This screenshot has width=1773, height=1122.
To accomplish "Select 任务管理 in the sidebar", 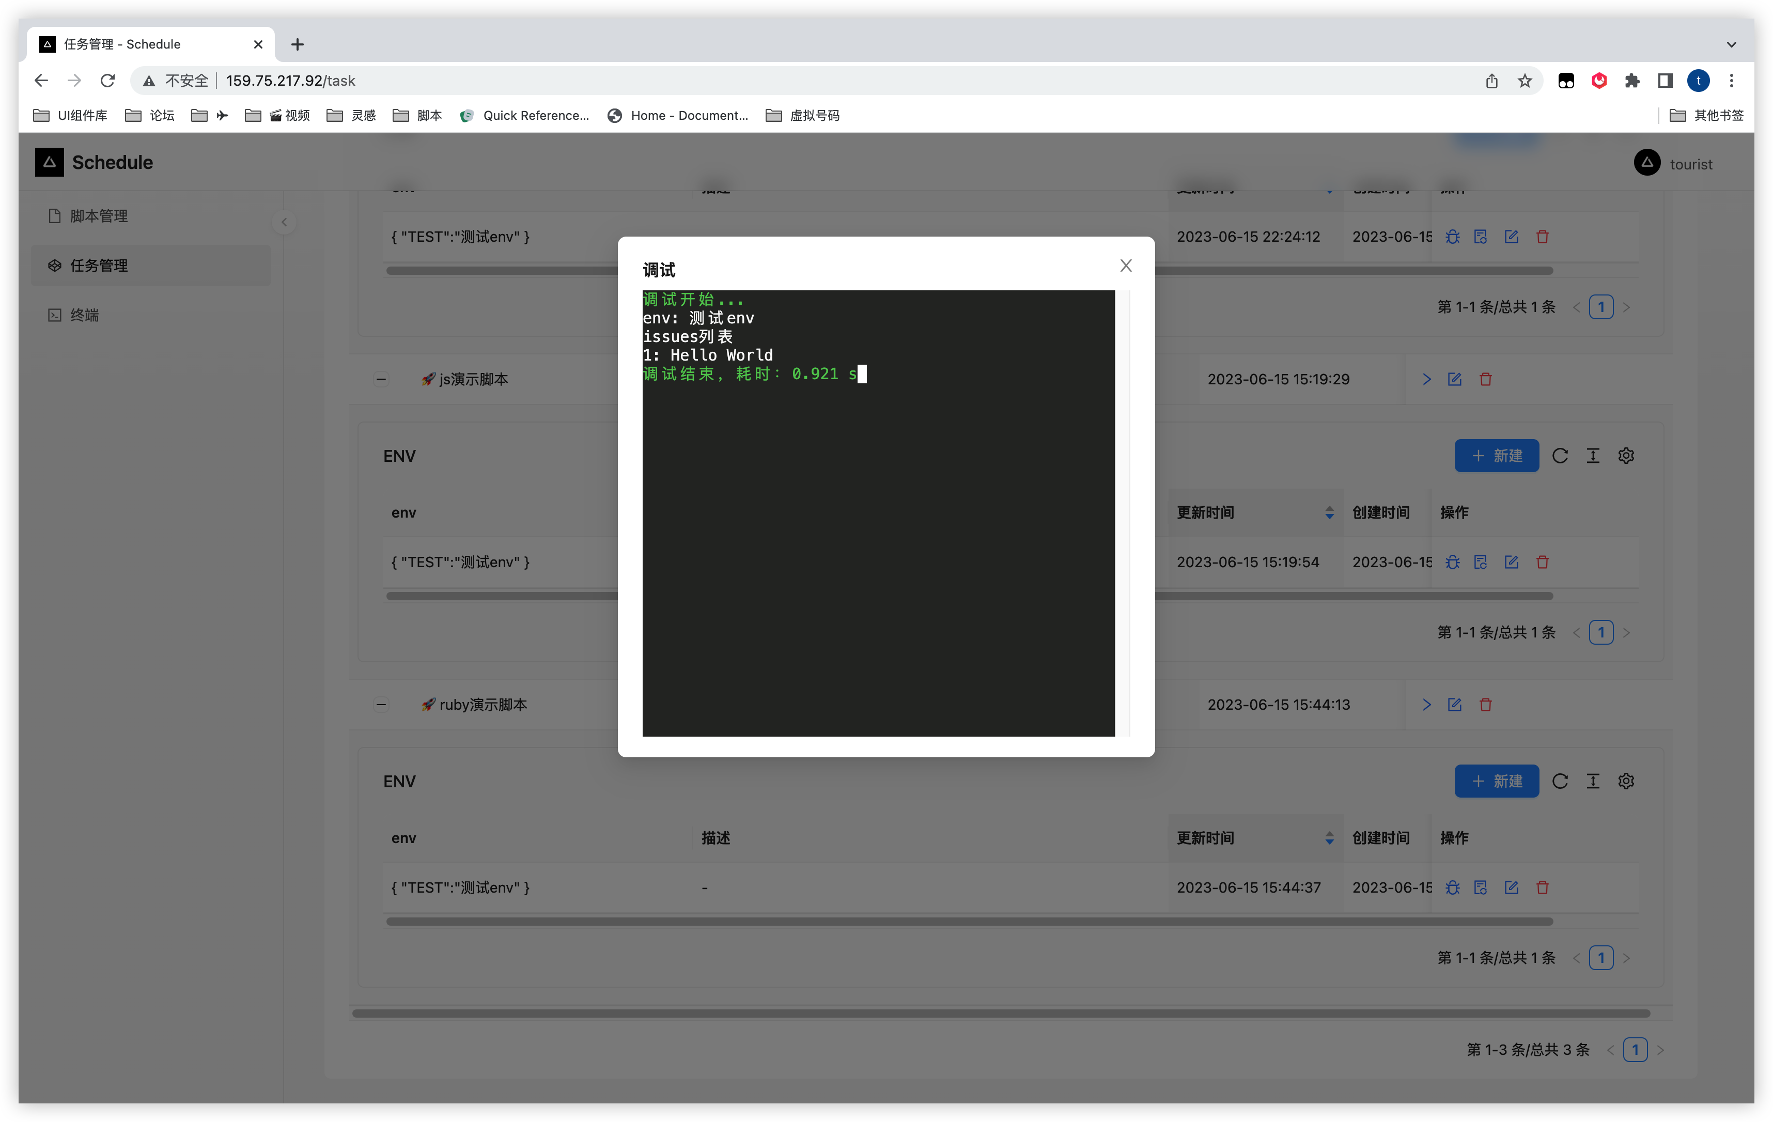I will point(151,265).
